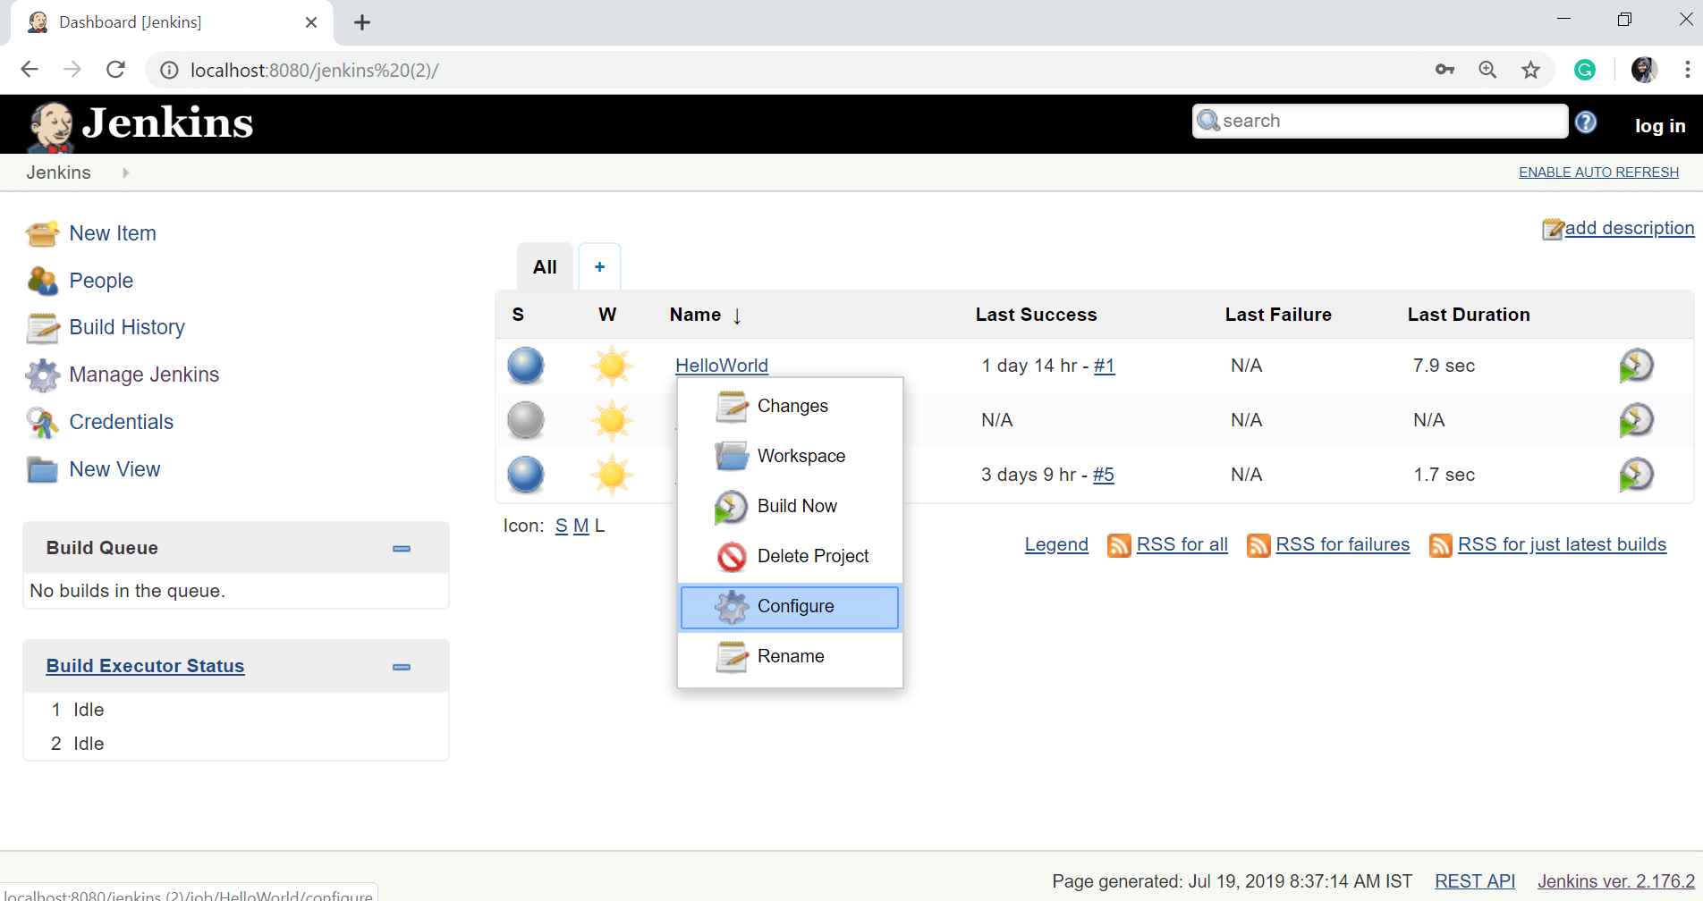Image resolution: width=1703 pixels, height=901 pixels.
Task: Collapse the Build Executor Status panel
Action: (402, 667)
